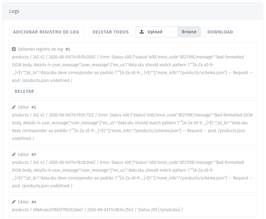Click the Download button

click(x=220, y=32)
